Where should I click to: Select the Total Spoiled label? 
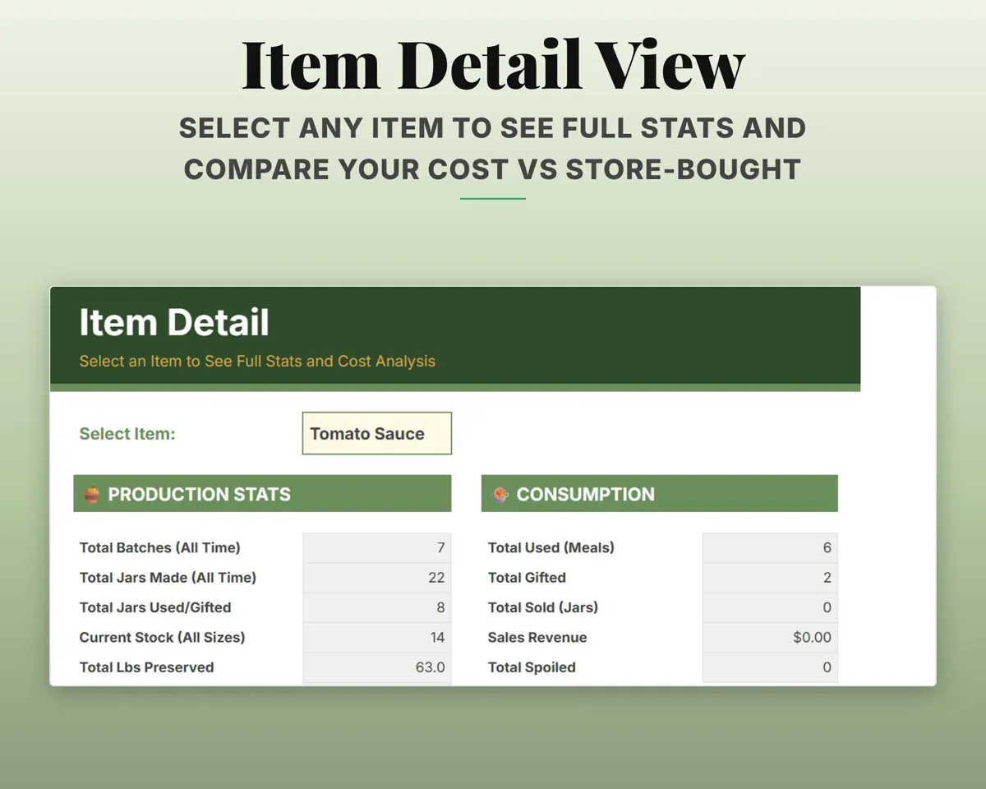pos(532,667)
